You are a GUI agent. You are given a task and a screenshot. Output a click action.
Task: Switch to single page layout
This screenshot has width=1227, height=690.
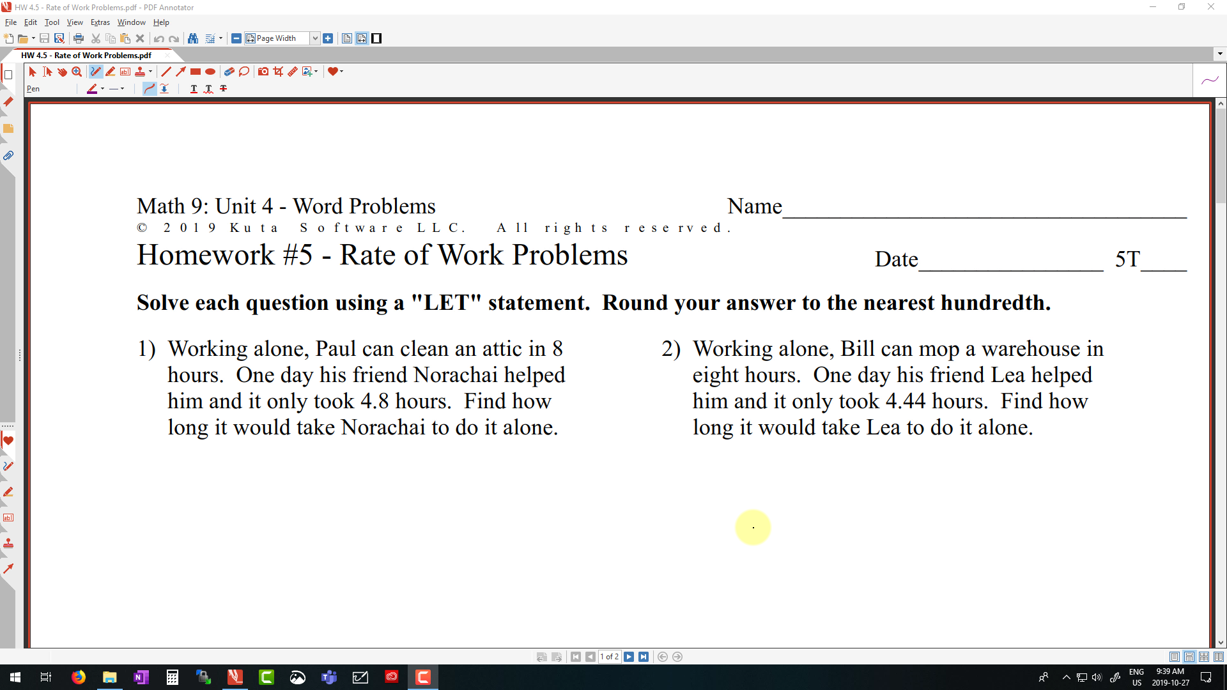click(1175, 657)
